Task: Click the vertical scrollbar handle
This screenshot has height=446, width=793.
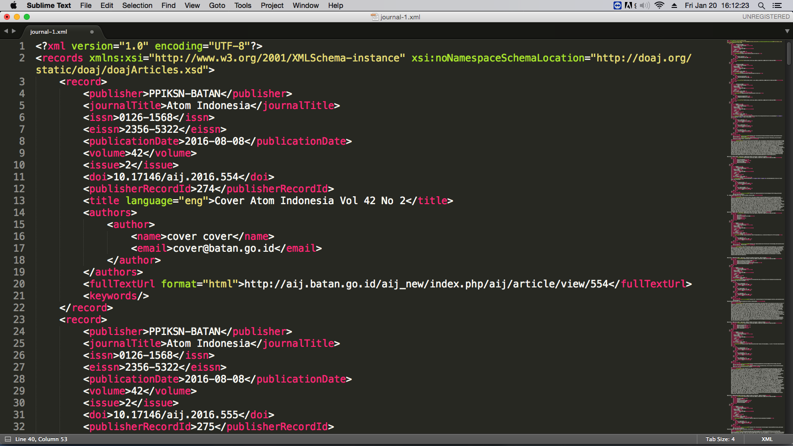Action: (x=789, y=54)
